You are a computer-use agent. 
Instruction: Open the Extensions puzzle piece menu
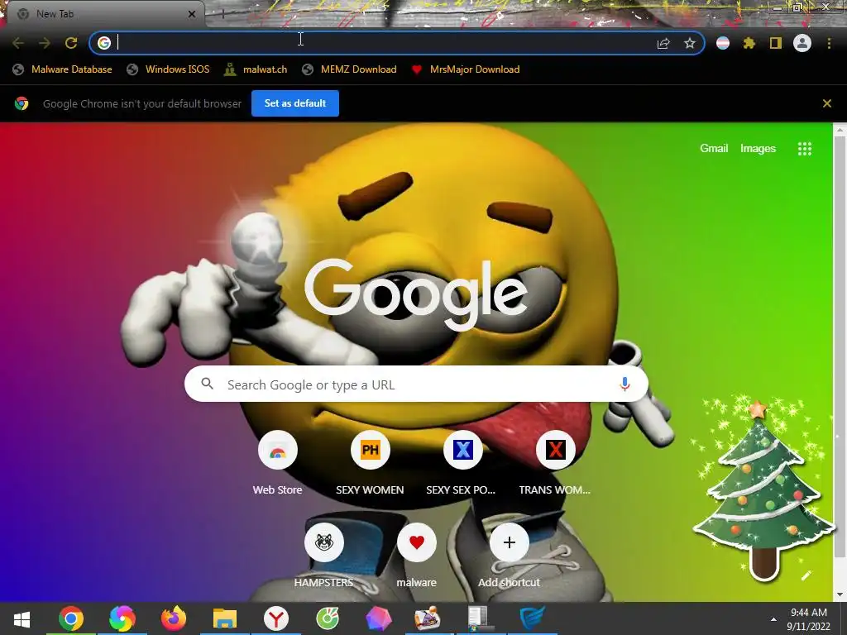click(749, 43)
